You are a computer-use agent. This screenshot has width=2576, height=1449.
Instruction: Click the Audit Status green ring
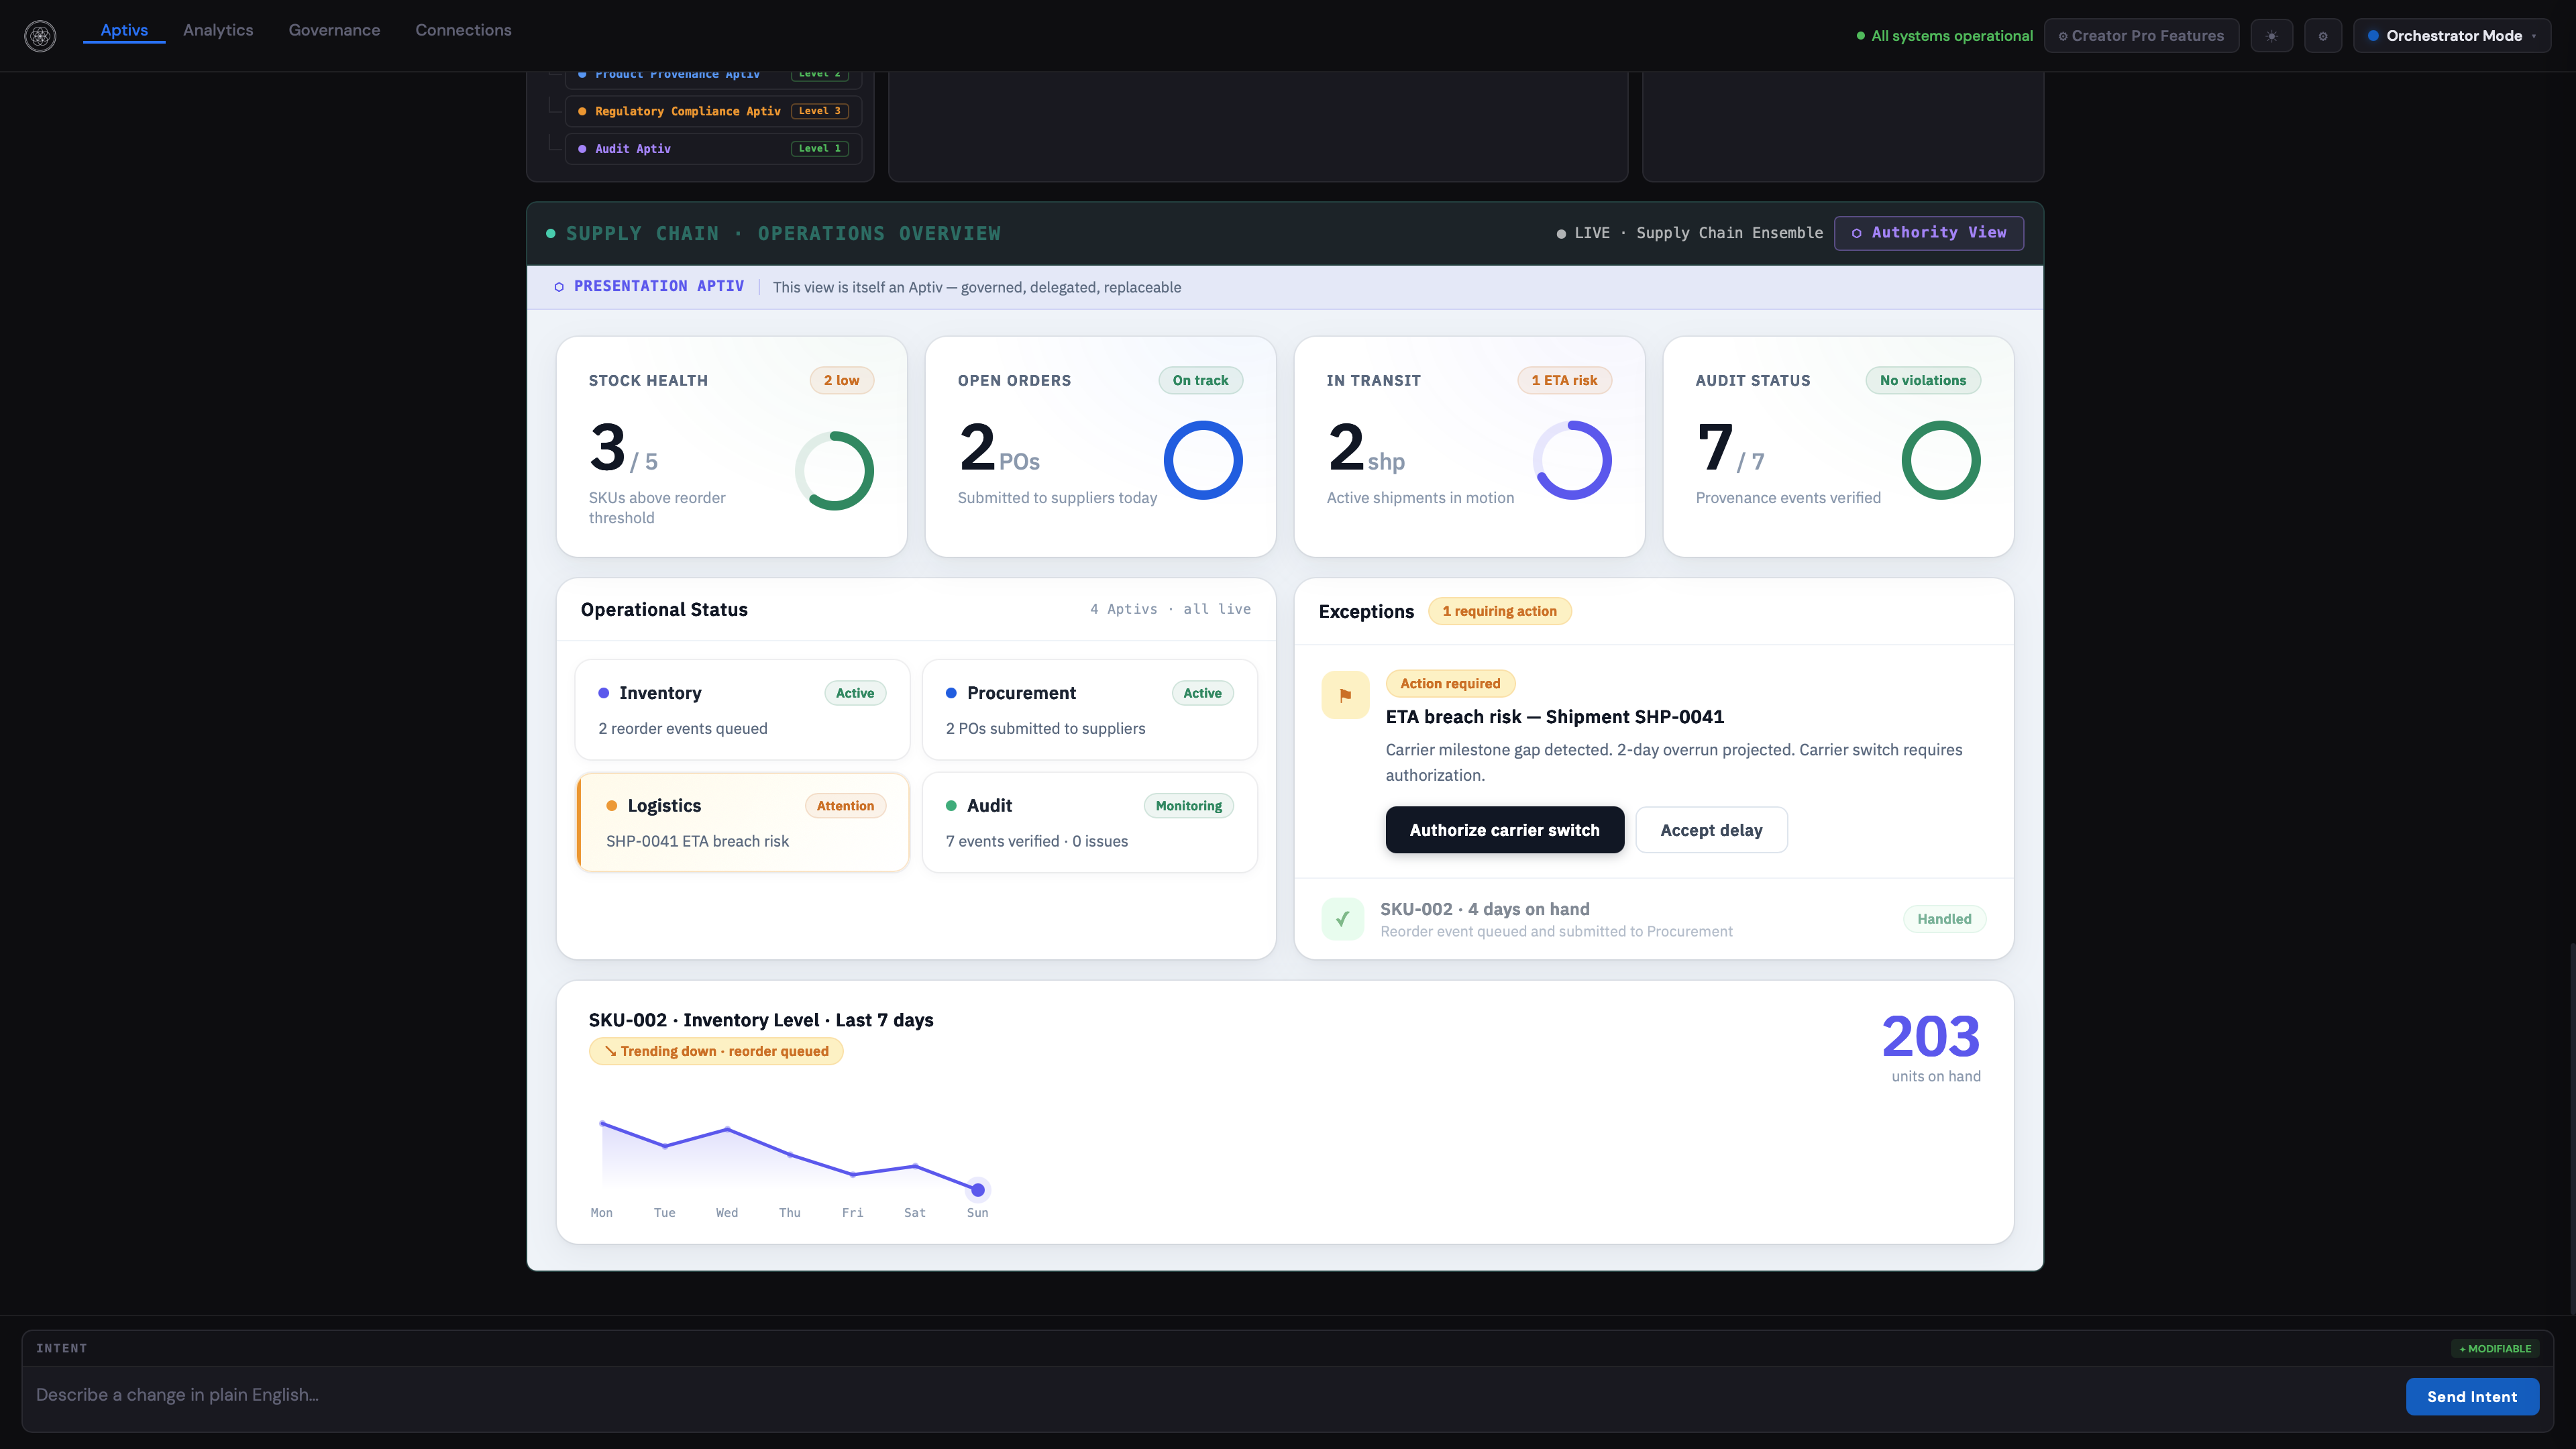click(1940, 460)
